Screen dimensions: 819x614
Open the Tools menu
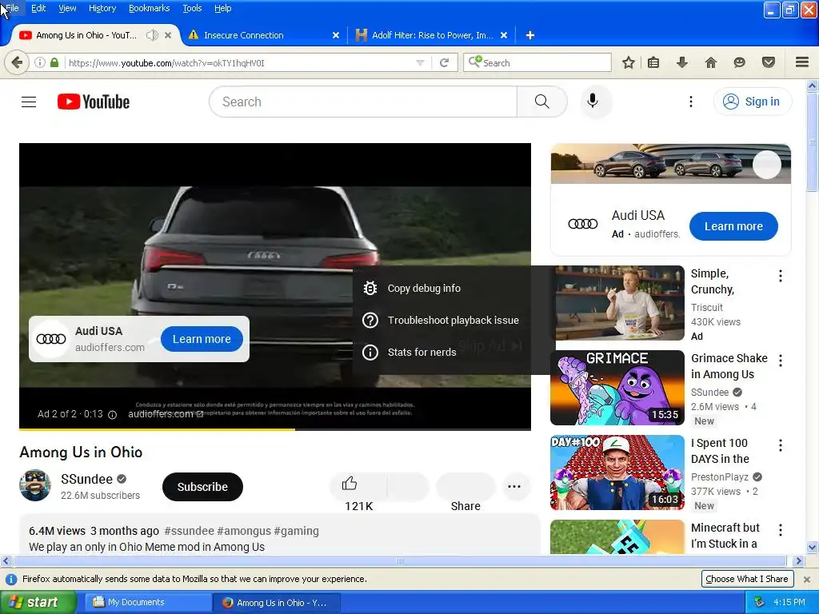[192, 8]
